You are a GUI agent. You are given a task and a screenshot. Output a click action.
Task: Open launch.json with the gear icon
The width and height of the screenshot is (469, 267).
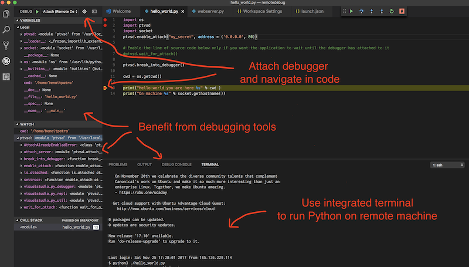click(84, 11)
